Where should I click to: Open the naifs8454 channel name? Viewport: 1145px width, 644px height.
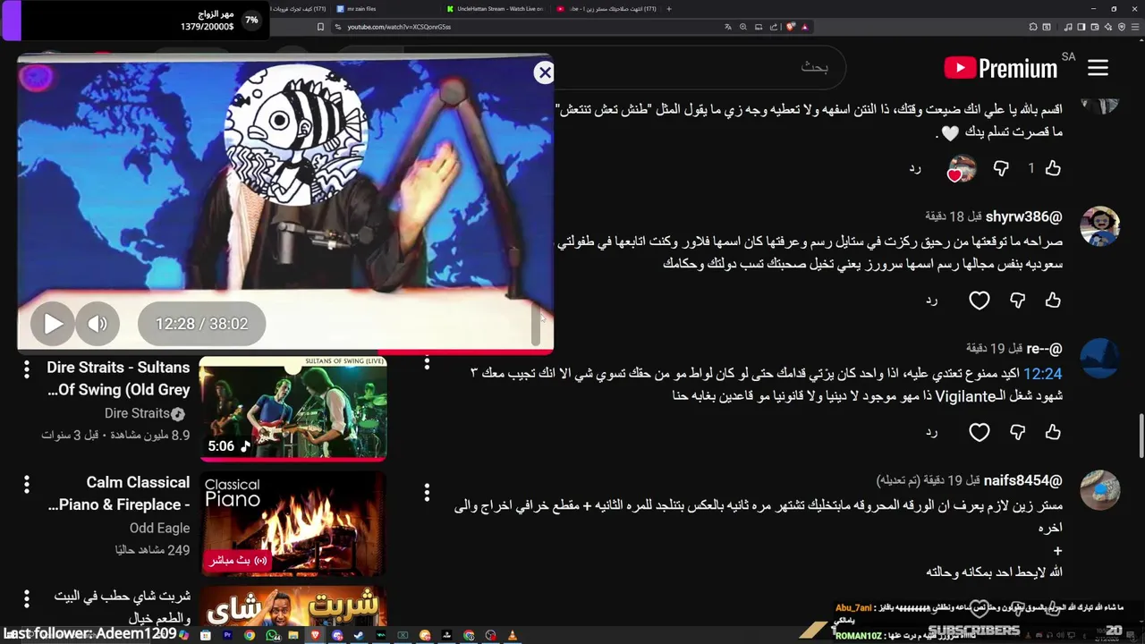(x=1022, y=480)
